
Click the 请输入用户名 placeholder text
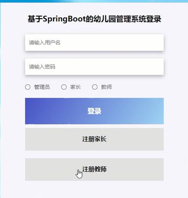[44, 43]
